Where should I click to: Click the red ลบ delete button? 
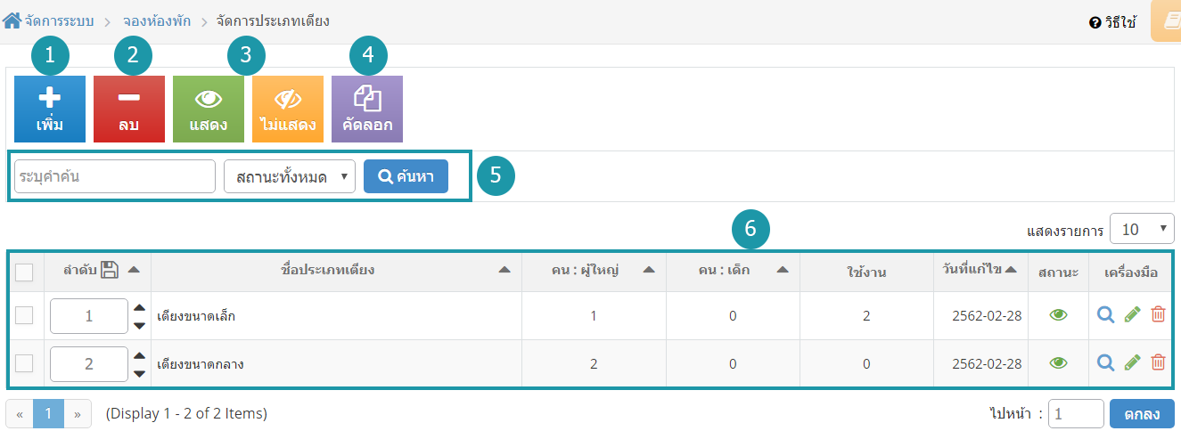pos(129,110)
